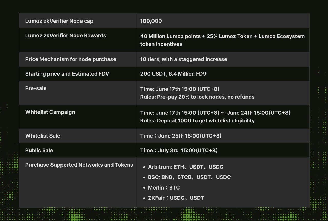Click the 'Lumoz zkVerifier Node cap' label
This screenshot has width=328, height=221.
[x=59, y=21]
